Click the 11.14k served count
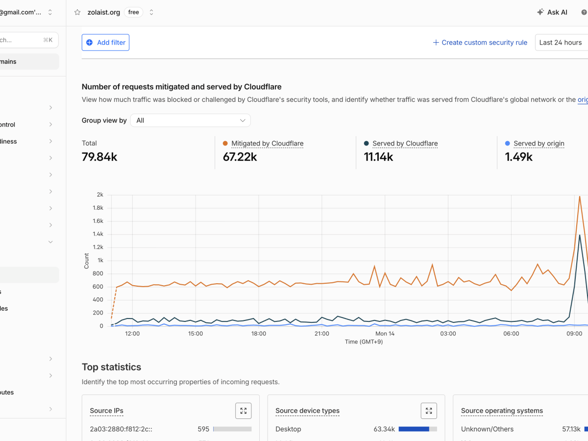 [378, 157]
